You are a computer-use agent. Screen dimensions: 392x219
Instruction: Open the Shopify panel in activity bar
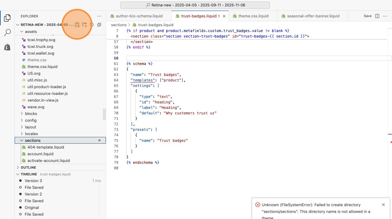pyautogui.click(x=7, y=47)
